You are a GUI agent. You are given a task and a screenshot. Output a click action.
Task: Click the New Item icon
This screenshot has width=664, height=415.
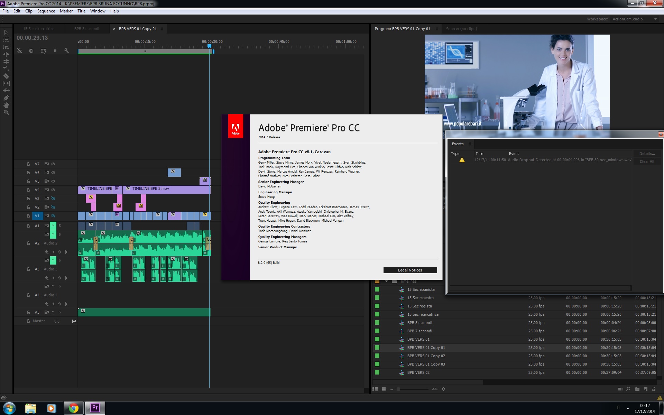[645, 389]
